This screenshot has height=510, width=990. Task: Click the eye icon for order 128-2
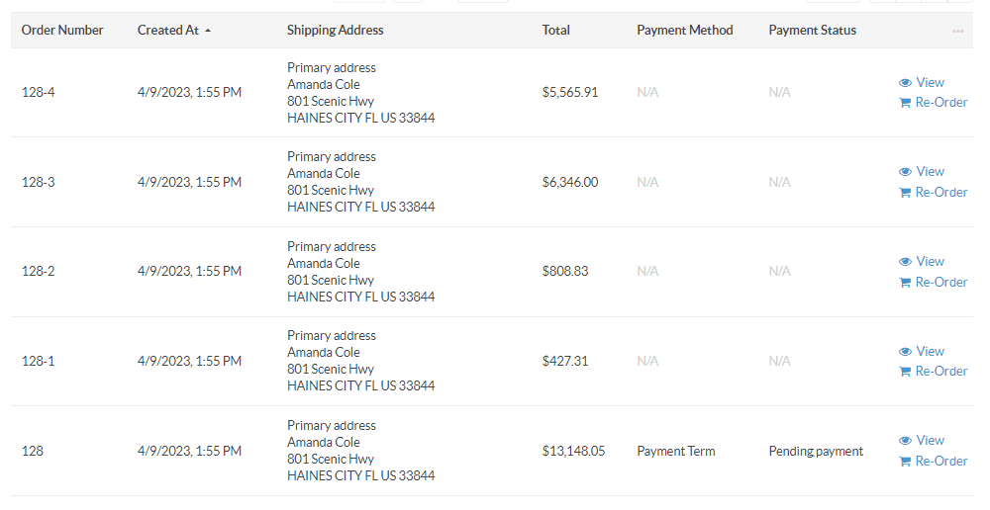click(x=905, y=262)
